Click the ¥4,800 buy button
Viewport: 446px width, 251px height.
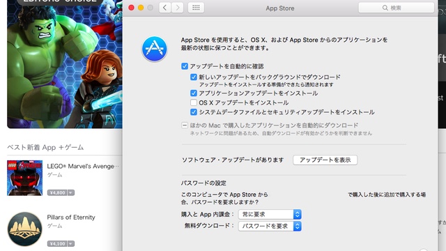pyautogui.click(x=57, y=192)
